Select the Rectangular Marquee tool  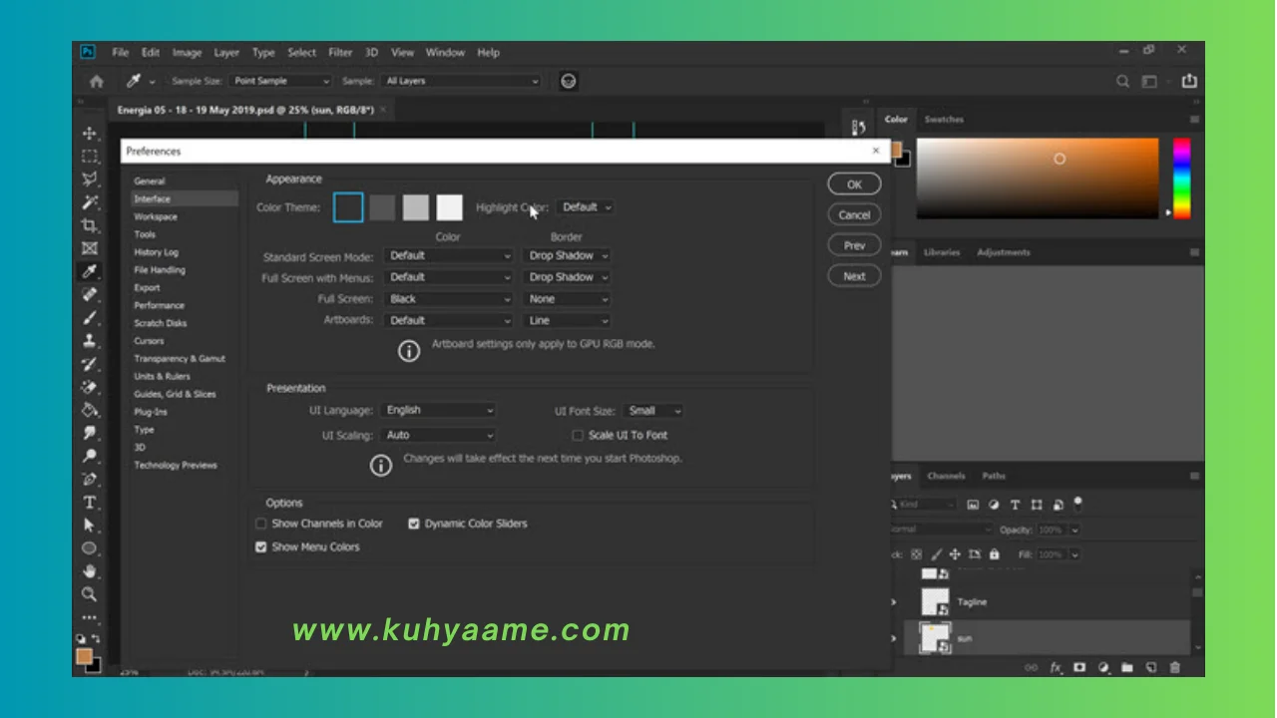coord(90,157)
